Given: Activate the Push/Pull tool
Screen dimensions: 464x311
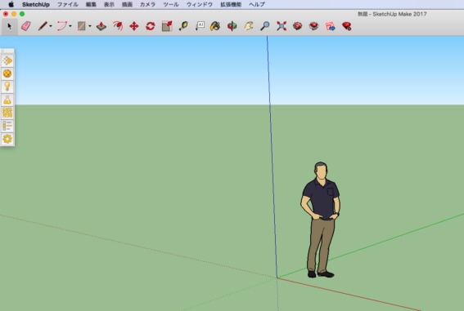Looking at the screenshot, I should (101, 26).
